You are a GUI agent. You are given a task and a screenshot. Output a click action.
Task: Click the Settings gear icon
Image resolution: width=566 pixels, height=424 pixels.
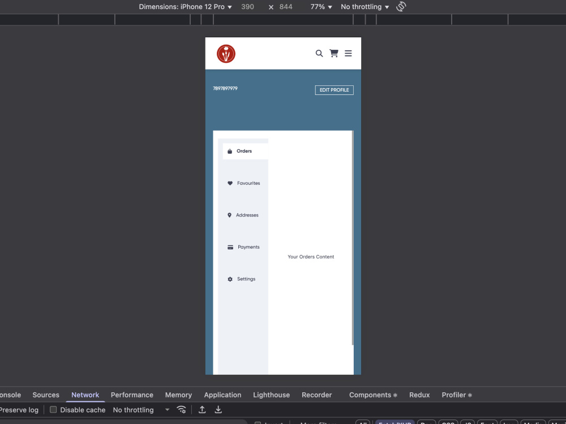230,279
